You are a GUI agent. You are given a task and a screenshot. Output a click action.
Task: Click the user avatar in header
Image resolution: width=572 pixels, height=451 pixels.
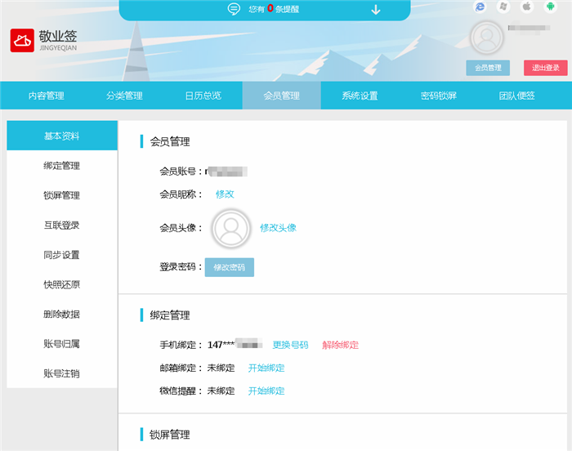[x=488, y=38]
